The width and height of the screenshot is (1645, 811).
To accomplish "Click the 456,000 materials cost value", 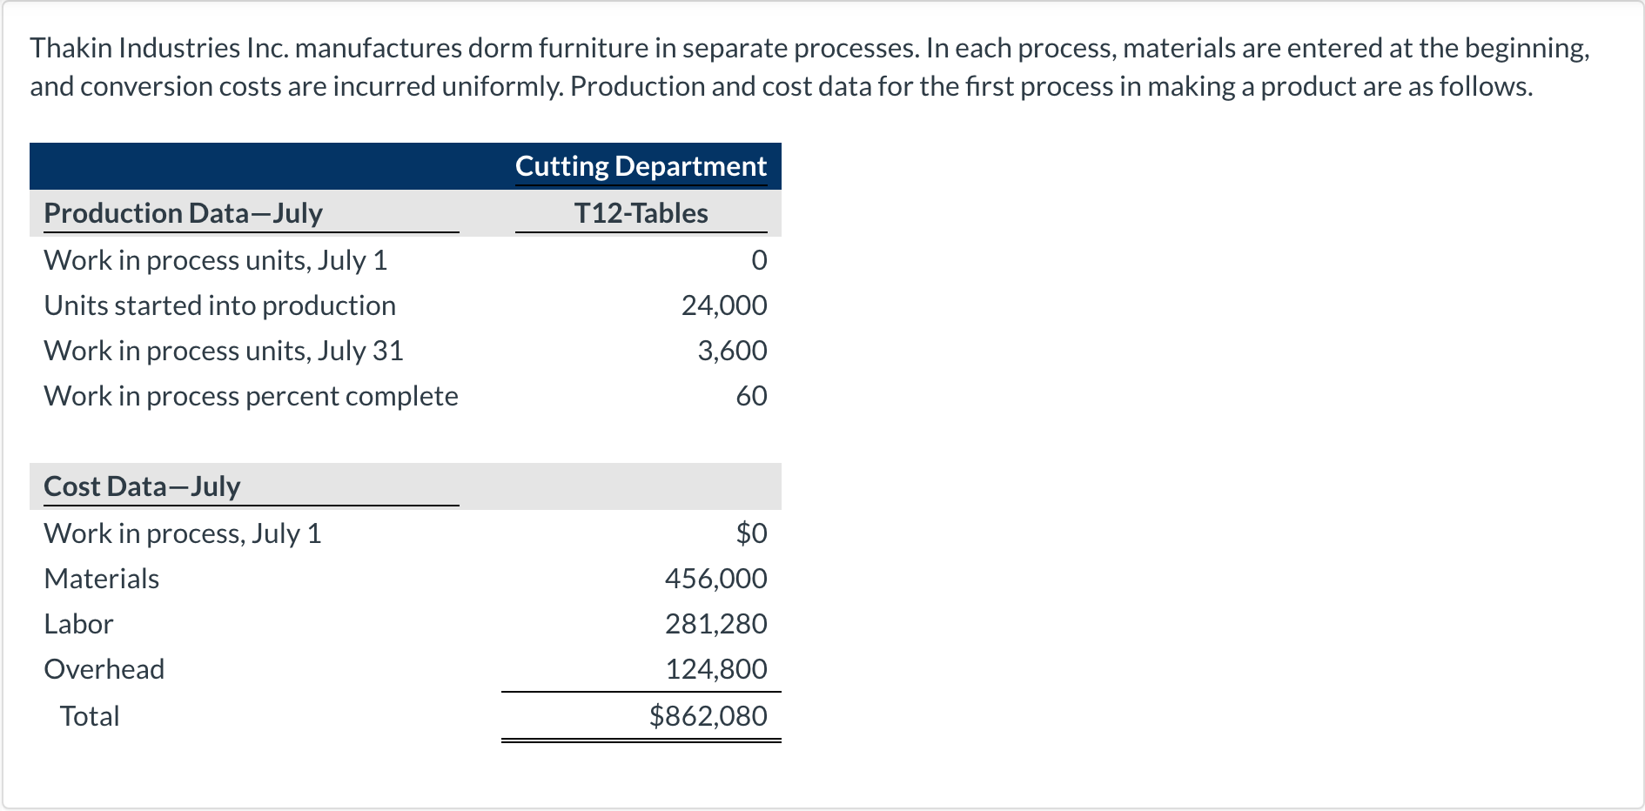I will (715, 579).
